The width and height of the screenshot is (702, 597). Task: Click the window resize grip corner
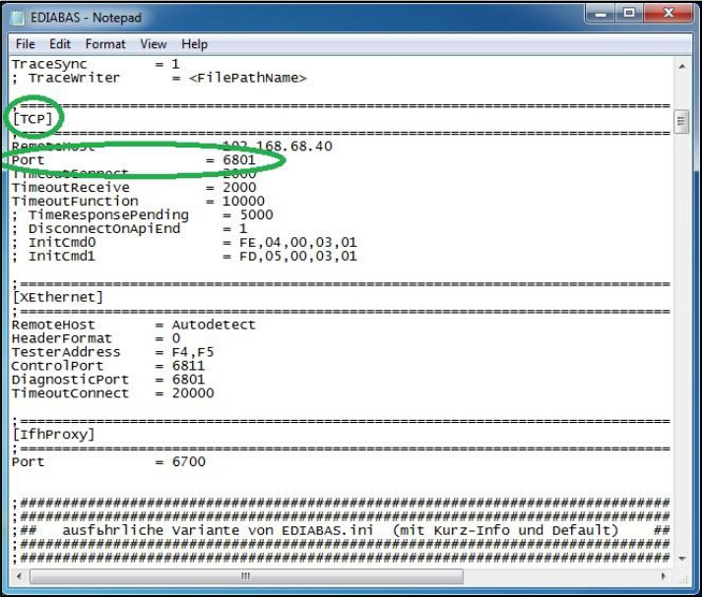point(682,577)
